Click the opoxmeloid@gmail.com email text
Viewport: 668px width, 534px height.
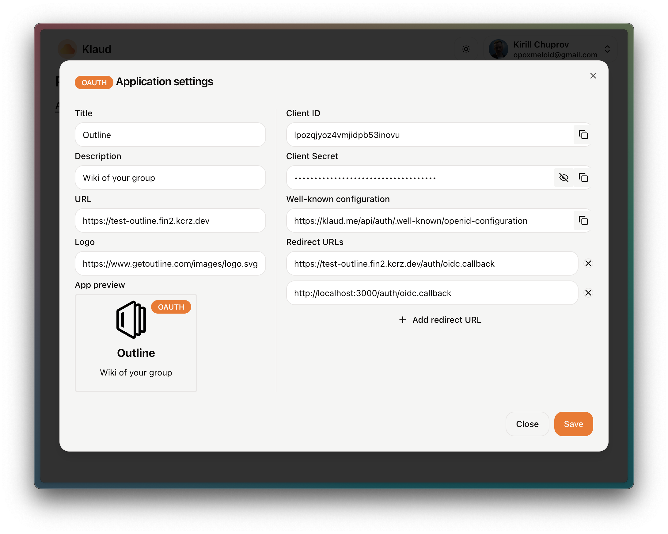[x=555, y=55]
